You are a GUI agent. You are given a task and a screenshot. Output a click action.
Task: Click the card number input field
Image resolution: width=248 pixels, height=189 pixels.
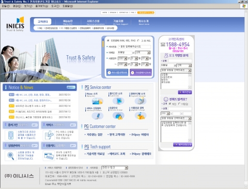(134, 46)
